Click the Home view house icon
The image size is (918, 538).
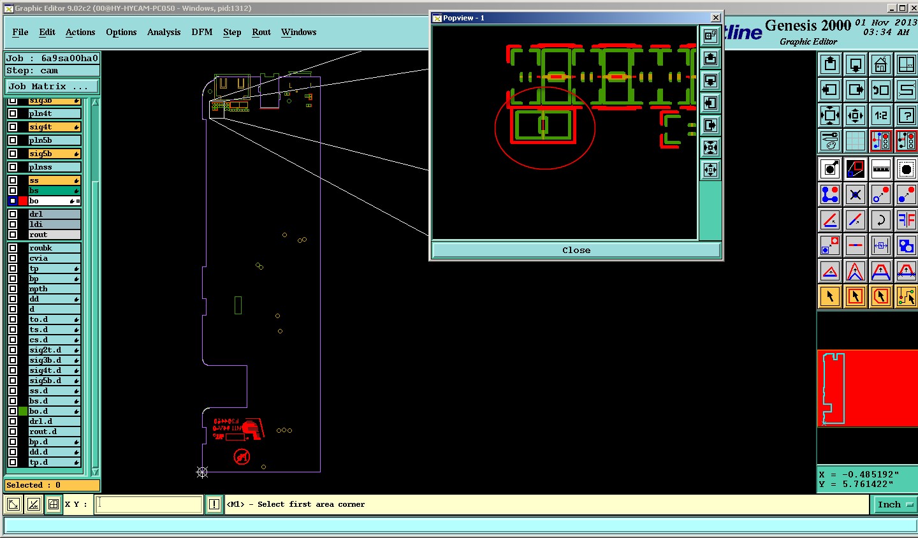pyautogui.click(x=881, y=64)
